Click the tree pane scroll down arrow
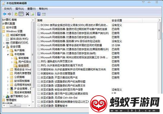Screen dimensions: 163x114 (x=33, y=102)
